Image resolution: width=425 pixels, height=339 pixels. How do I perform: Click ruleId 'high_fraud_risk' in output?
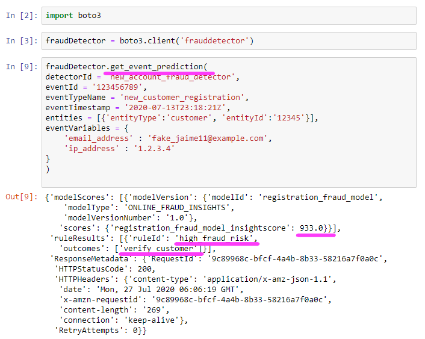click(x=214, y=238)
